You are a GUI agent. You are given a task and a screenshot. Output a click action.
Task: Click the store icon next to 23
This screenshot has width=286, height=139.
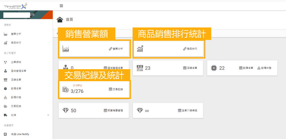point(140,68)
